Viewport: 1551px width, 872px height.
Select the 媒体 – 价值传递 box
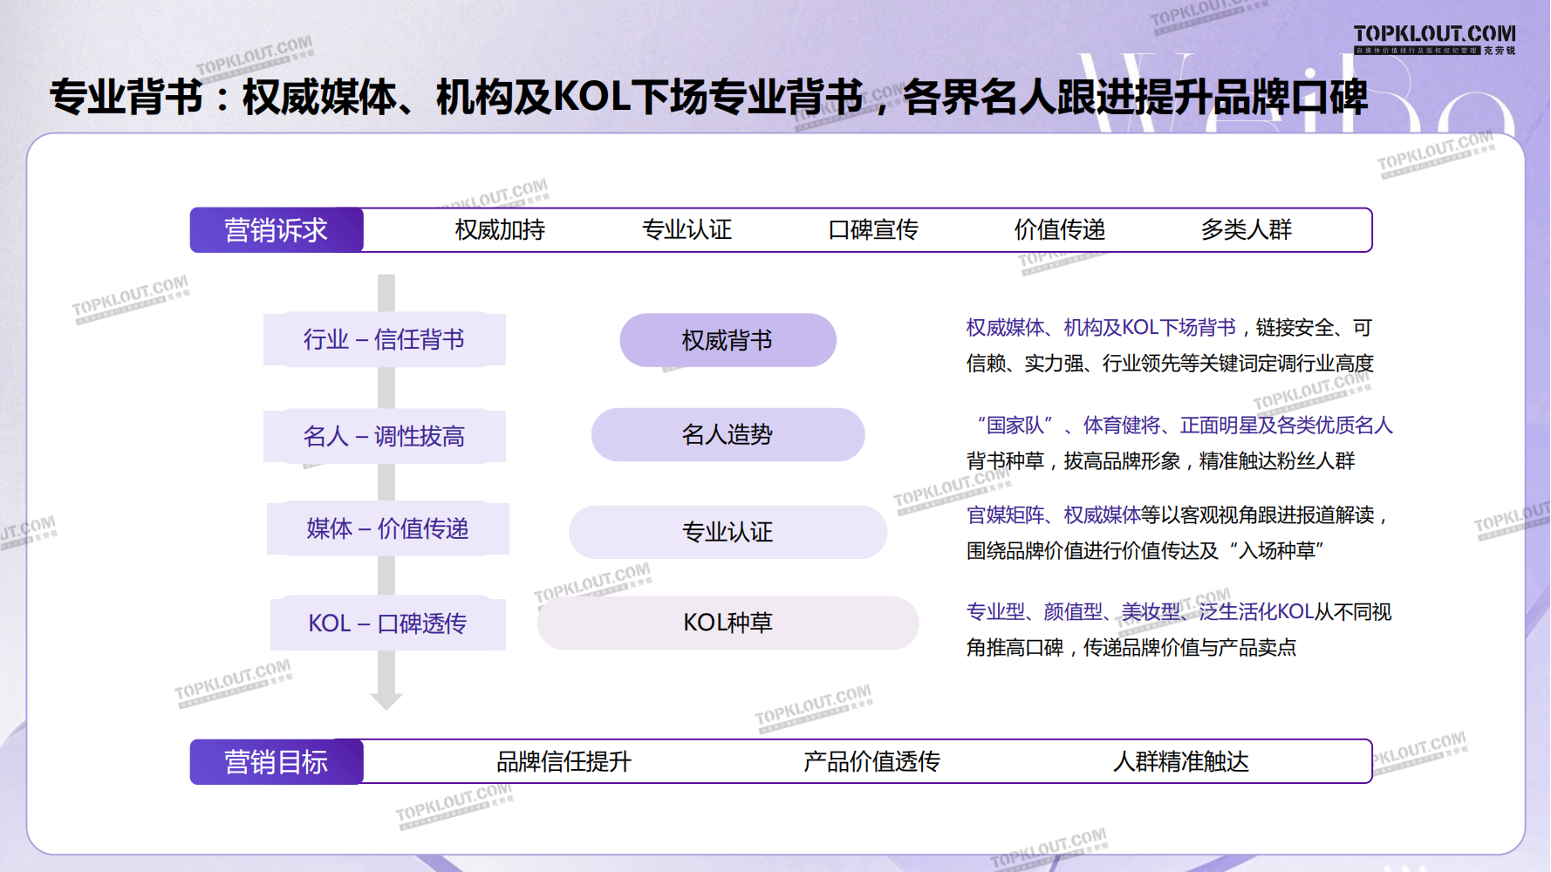[x=387, y=528]
